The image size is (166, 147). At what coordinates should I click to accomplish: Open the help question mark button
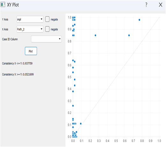pyautogui.click(x=146, y=5)
